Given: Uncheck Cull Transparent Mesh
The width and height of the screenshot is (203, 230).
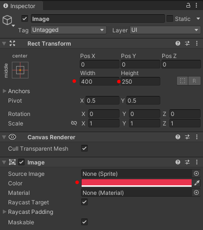Looking at the screenshot, I should (x=84, y=148).
